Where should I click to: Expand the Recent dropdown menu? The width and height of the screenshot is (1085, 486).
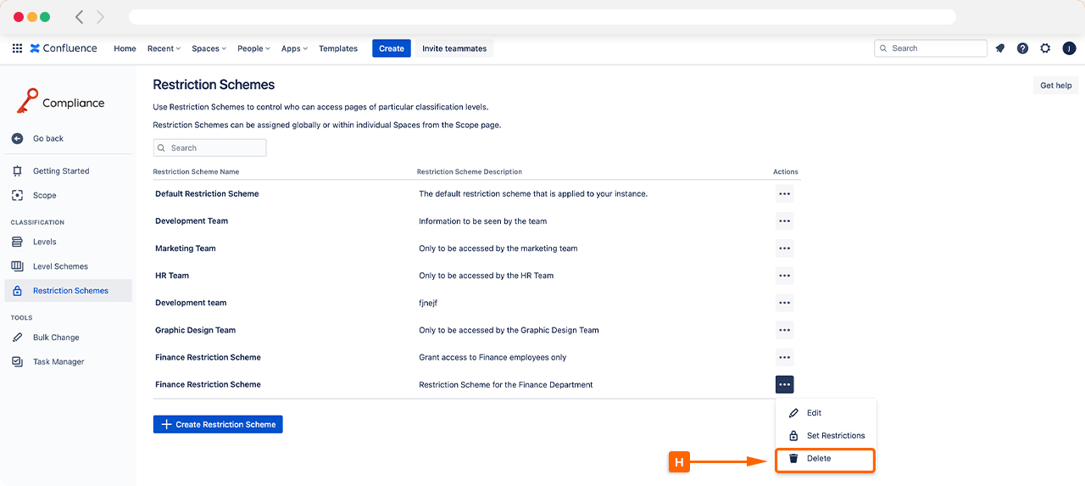point(164,48)
